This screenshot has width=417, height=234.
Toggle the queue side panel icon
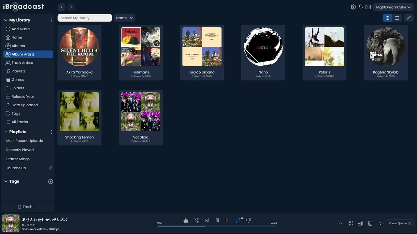[360, 223]
